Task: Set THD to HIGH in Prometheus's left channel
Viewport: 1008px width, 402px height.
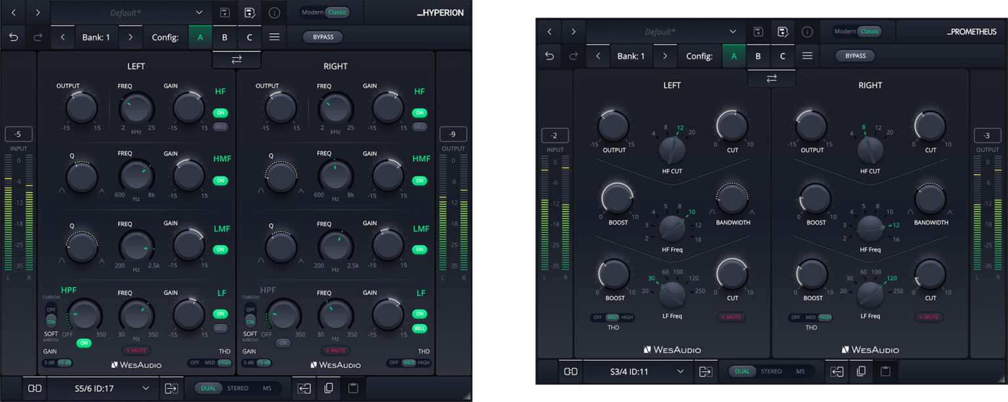Action: click(627, 317)
